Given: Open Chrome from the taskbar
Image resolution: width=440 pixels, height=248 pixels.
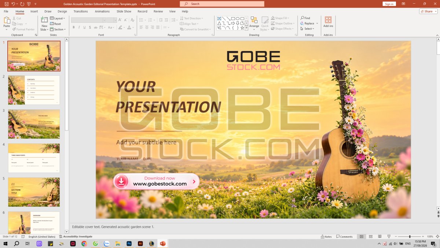Looking at the screenshot, I should [84, 244].
